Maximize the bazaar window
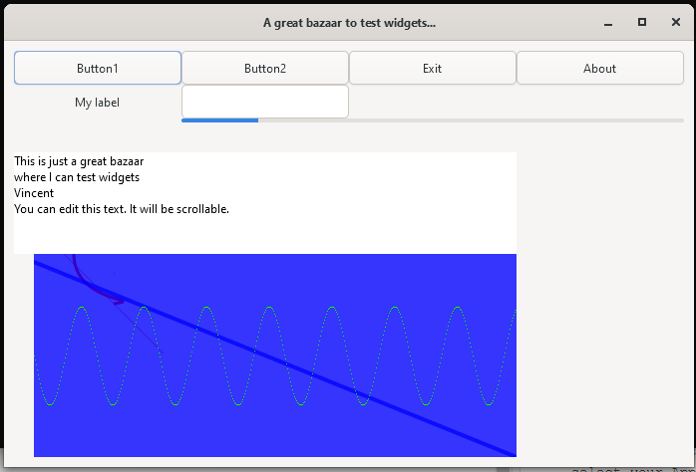This screenshot has height=472, width=696. (642, 22)
